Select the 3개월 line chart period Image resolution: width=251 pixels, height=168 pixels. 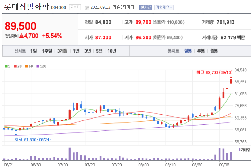[62, 51]
